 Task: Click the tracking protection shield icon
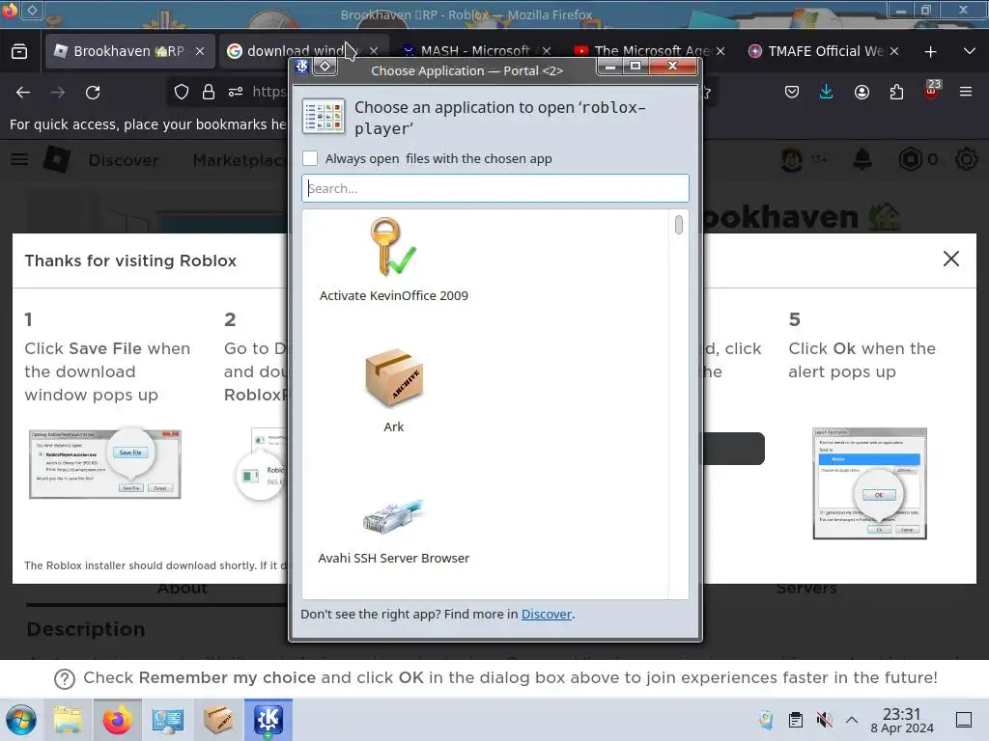(182, 92)
